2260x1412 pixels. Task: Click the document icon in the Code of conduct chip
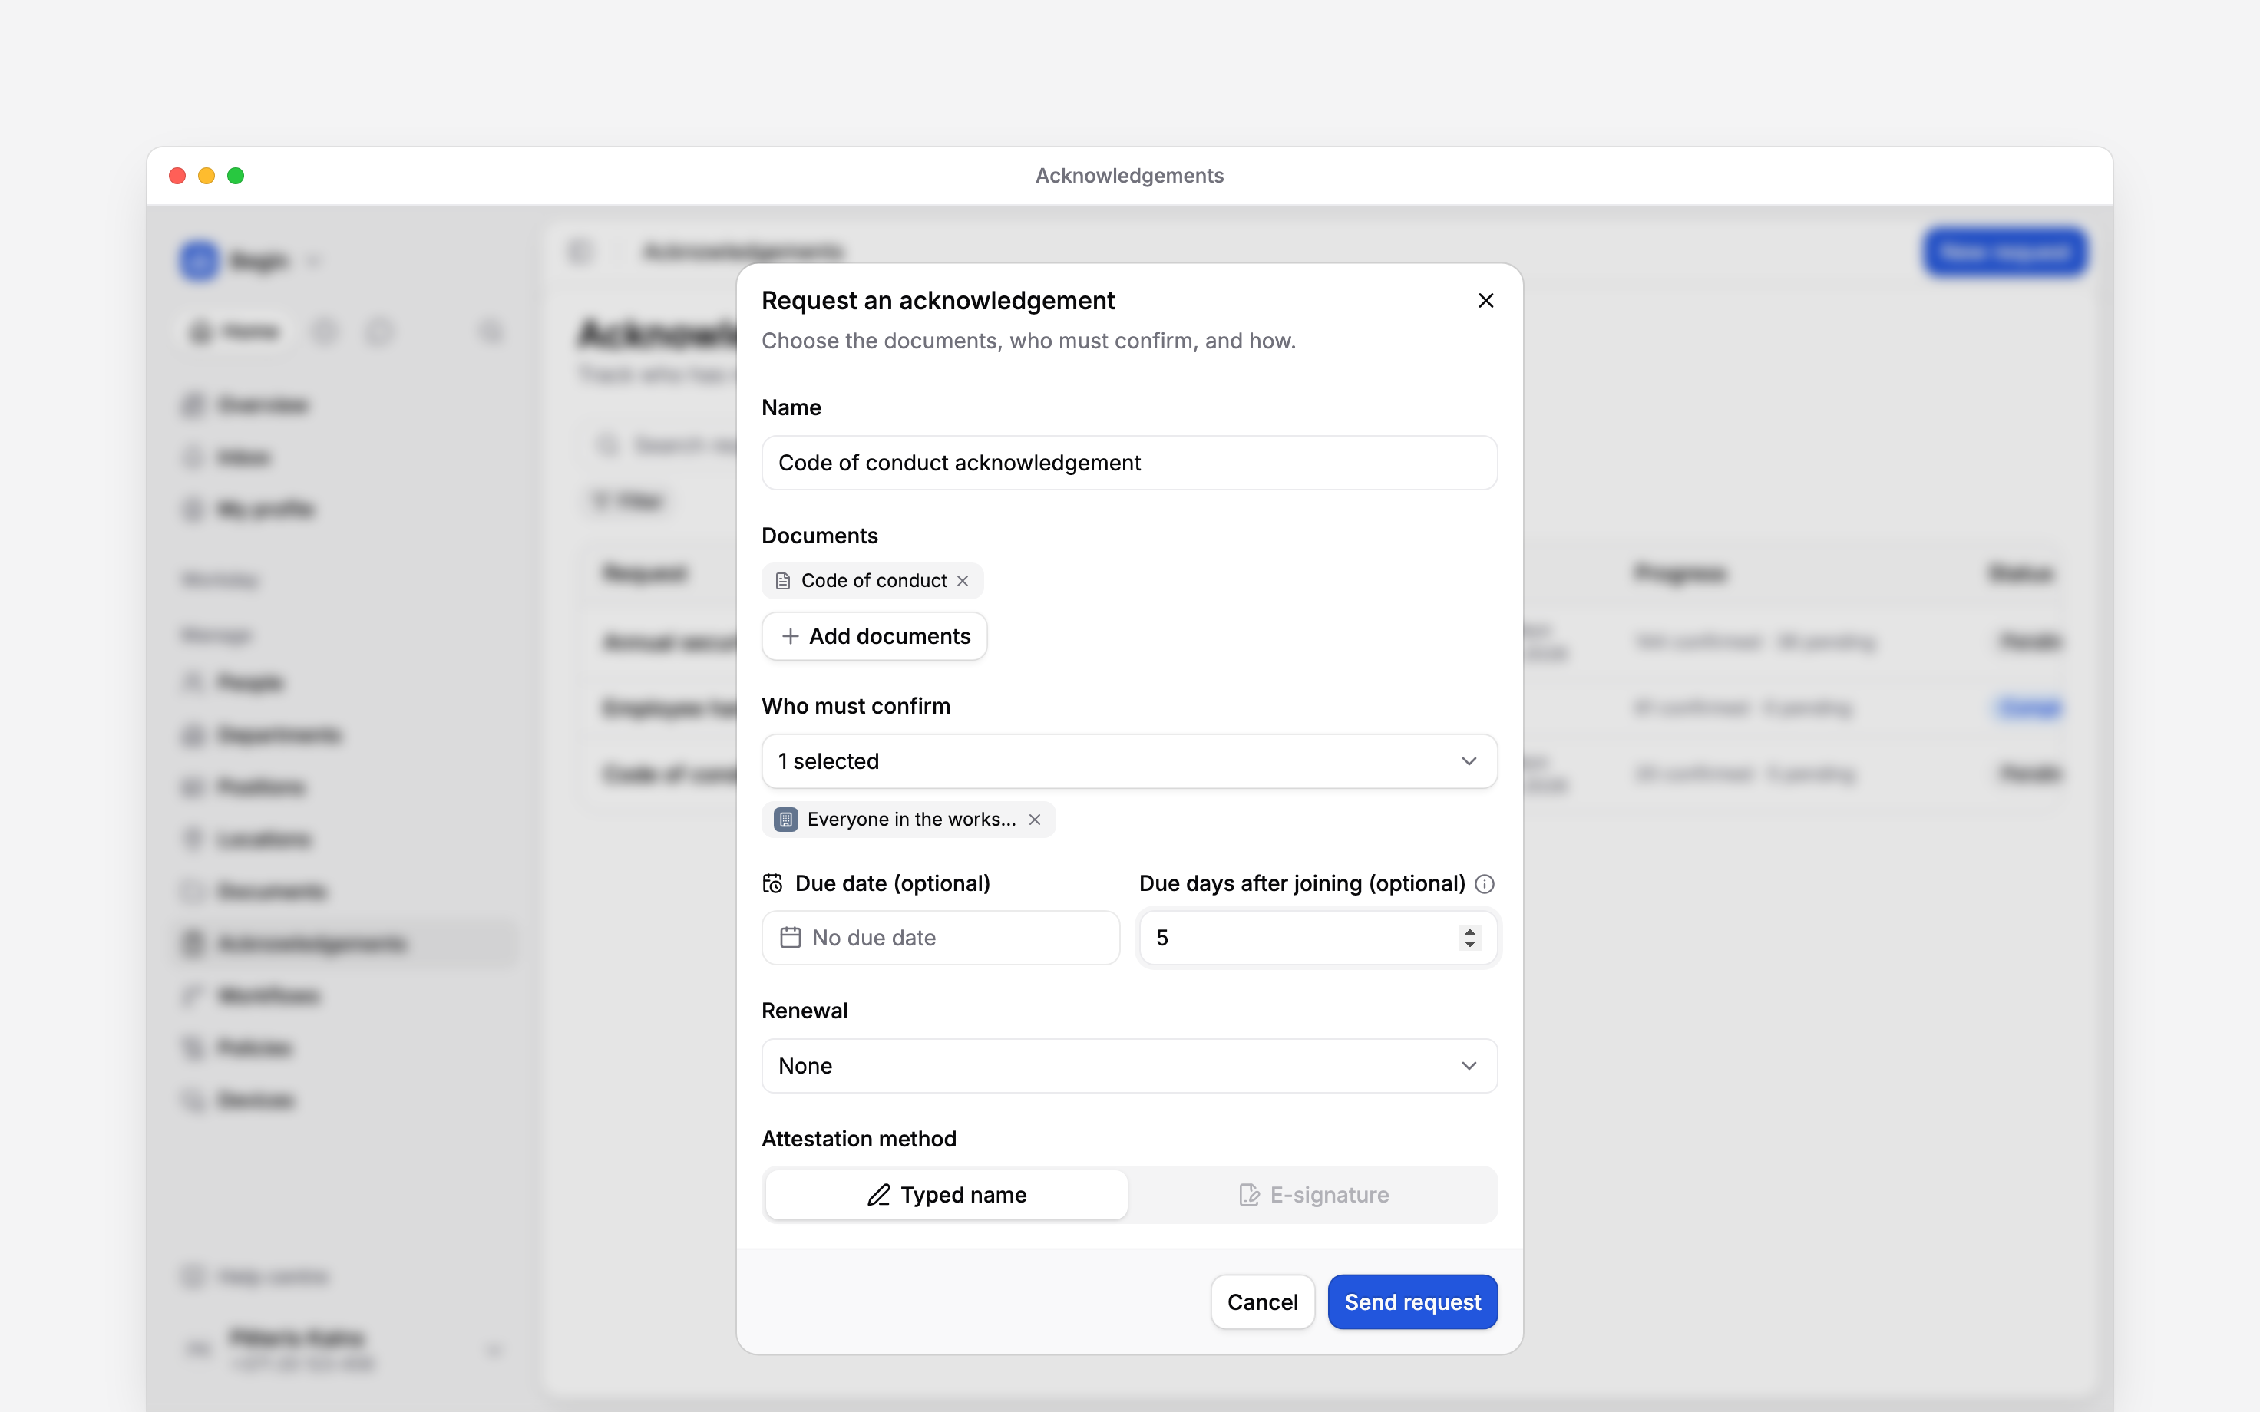coord(782,581)
